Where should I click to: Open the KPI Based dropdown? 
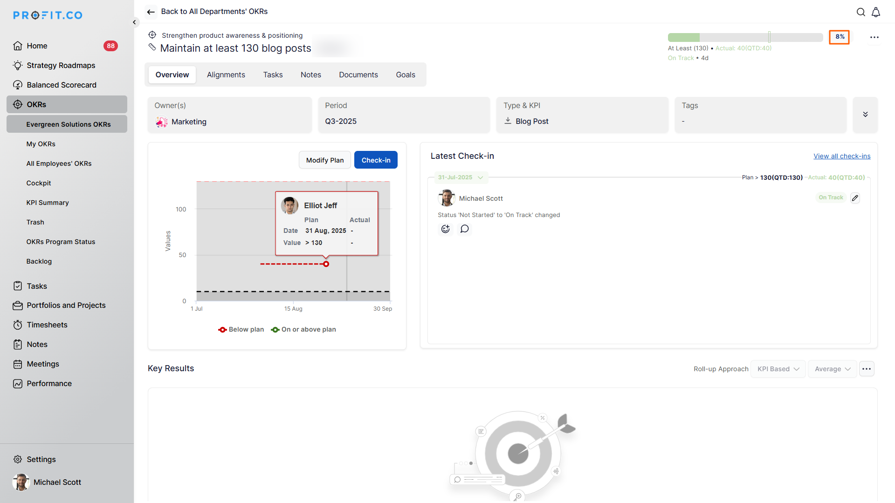(x=778, y=369)
